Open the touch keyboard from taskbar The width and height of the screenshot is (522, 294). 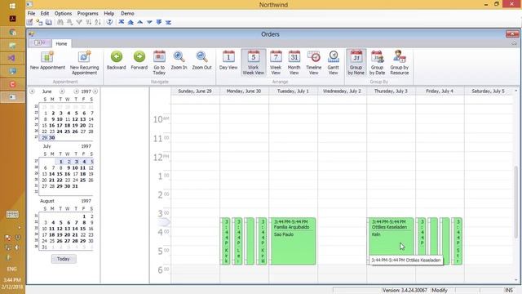click(13, 214)
